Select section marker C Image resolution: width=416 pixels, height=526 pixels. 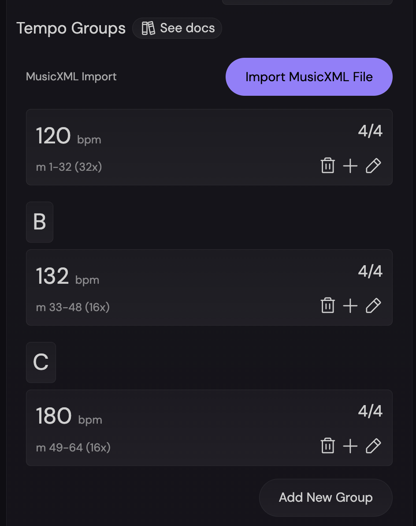[41, 362]
